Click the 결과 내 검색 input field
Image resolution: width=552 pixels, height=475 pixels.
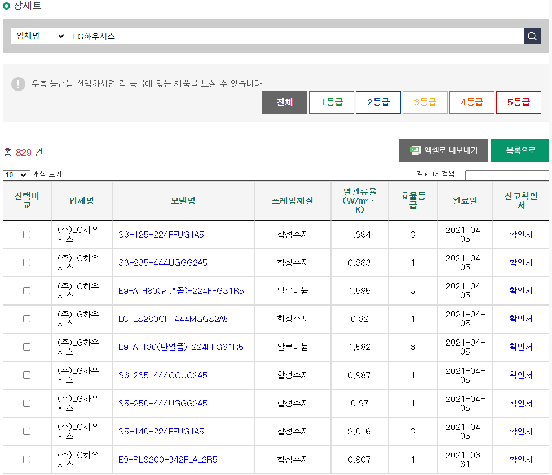tap(507, 174)
